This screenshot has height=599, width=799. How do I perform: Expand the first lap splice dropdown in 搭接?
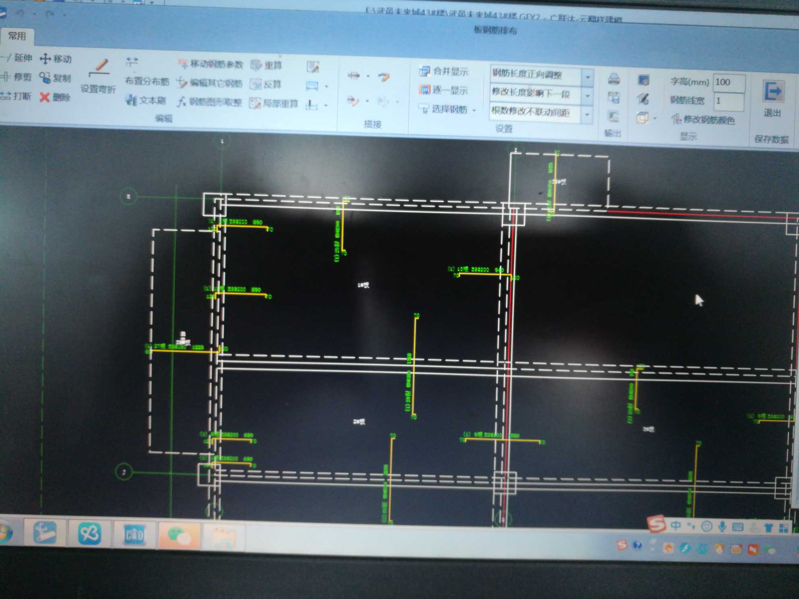click(x=368, y=76)
